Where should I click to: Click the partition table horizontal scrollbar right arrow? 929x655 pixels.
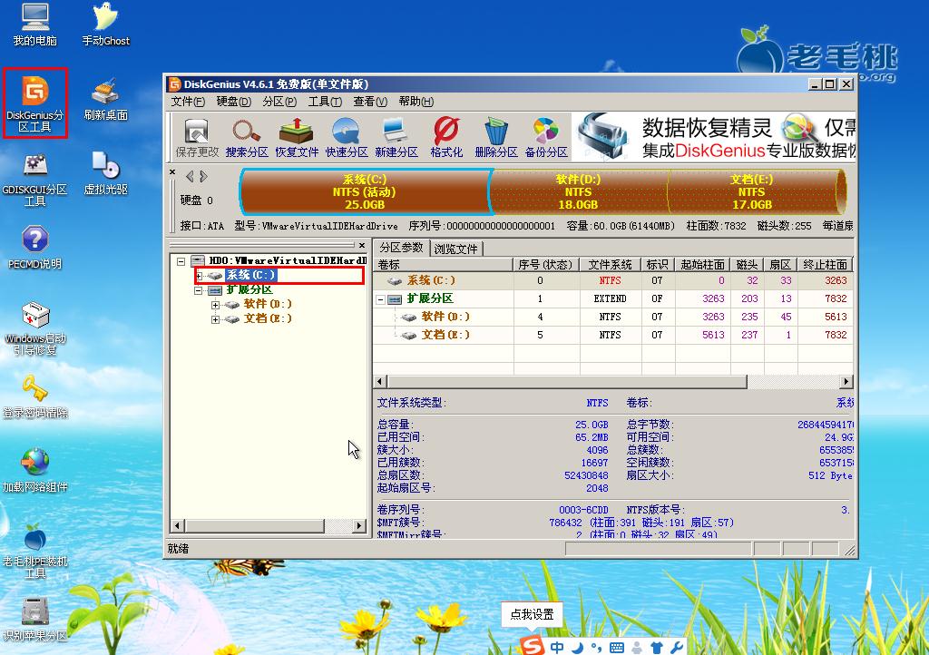coord(846,382)
